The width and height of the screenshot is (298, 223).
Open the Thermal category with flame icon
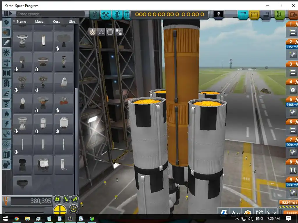click(x=7, y=114)
